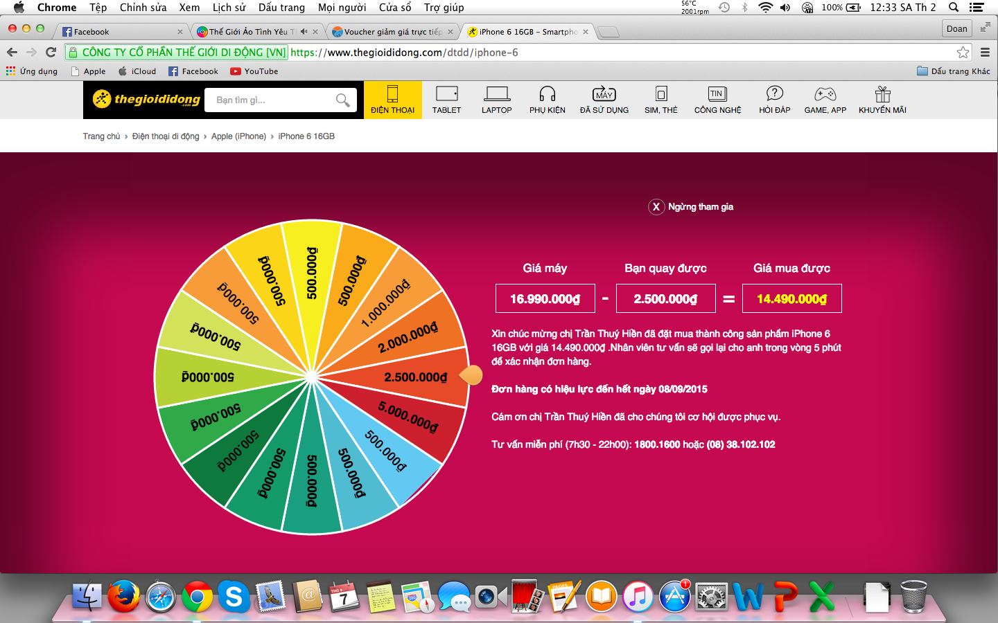
Task: Open the volume control in menu bar
Action: pos(785,8)
